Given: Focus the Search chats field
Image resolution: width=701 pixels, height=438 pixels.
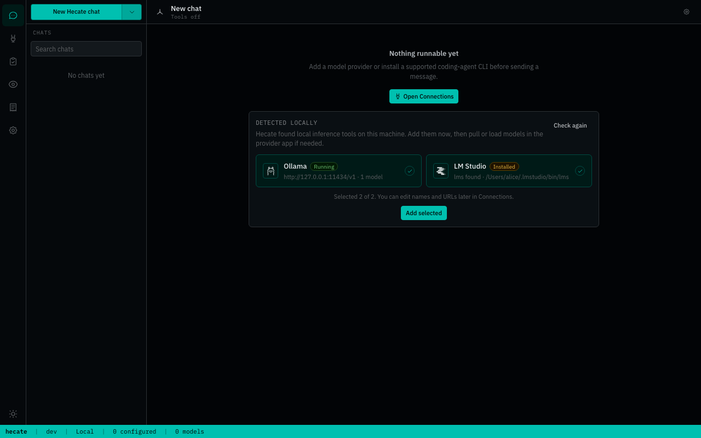Looking at the screenshot, I should (86, 49).
